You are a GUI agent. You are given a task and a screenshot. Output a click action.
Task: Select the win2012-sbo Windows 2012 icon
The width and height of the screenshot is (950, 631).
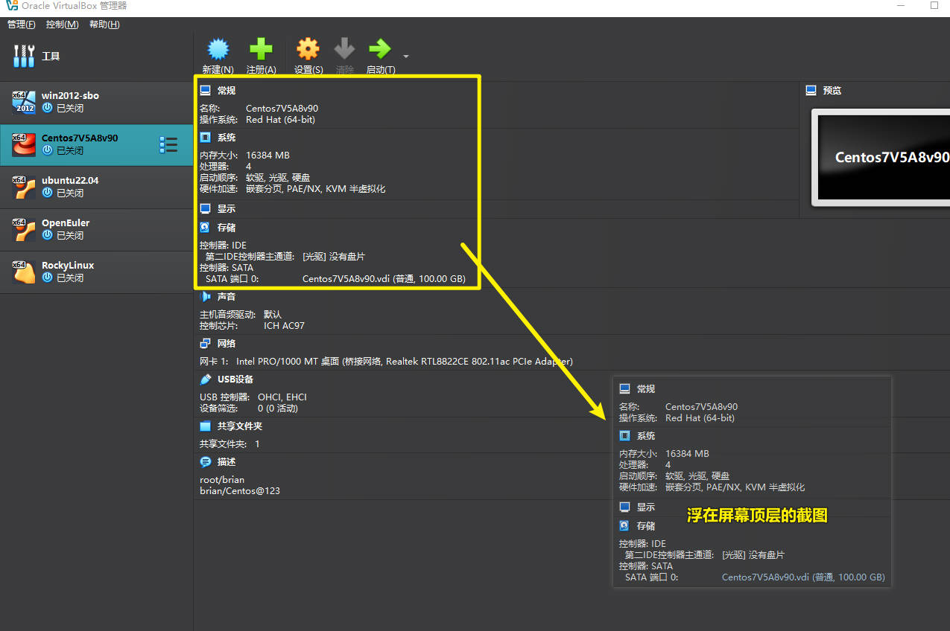[x=24, y=102]
